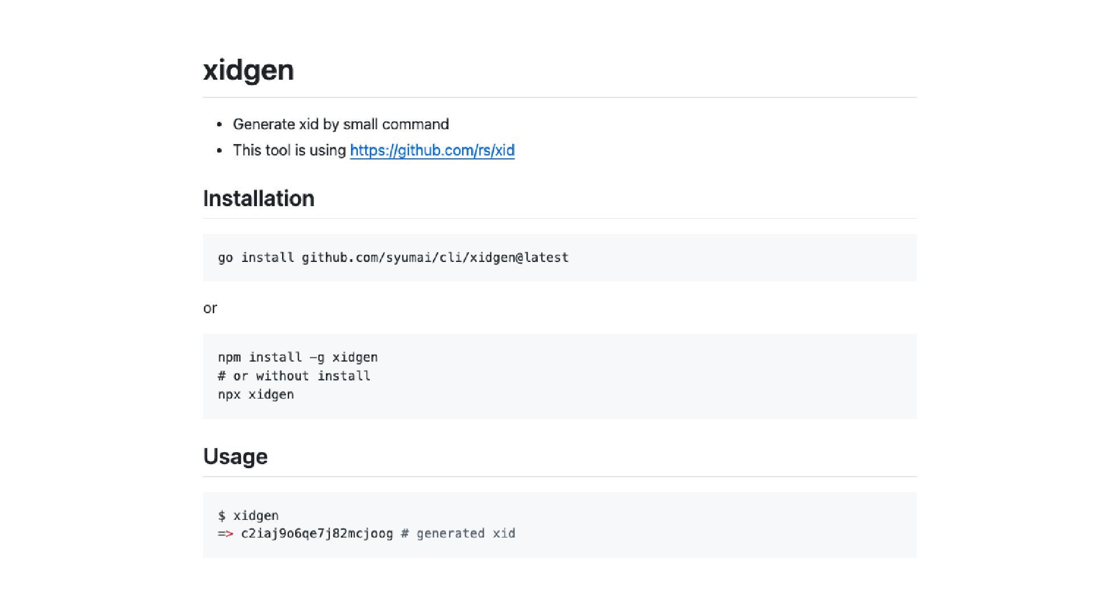Click the go install command code block
1094x615 pixels.
click(x=560, y=257)
